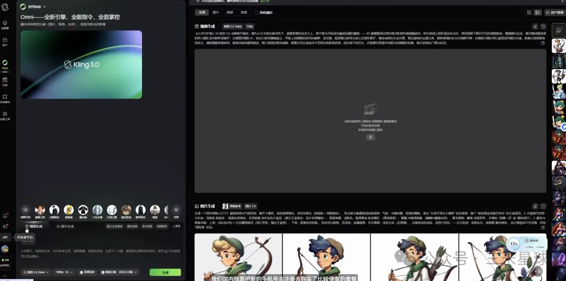566x281 pixels.
Task: Open the second generated archer boy image
Action: [x=326, y=257]
